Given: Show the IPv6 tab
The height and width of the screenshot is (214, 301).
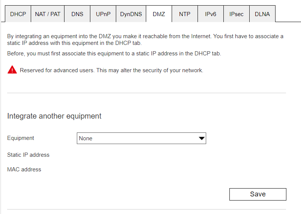Looking at the screenshot, I should pos(211,14).
